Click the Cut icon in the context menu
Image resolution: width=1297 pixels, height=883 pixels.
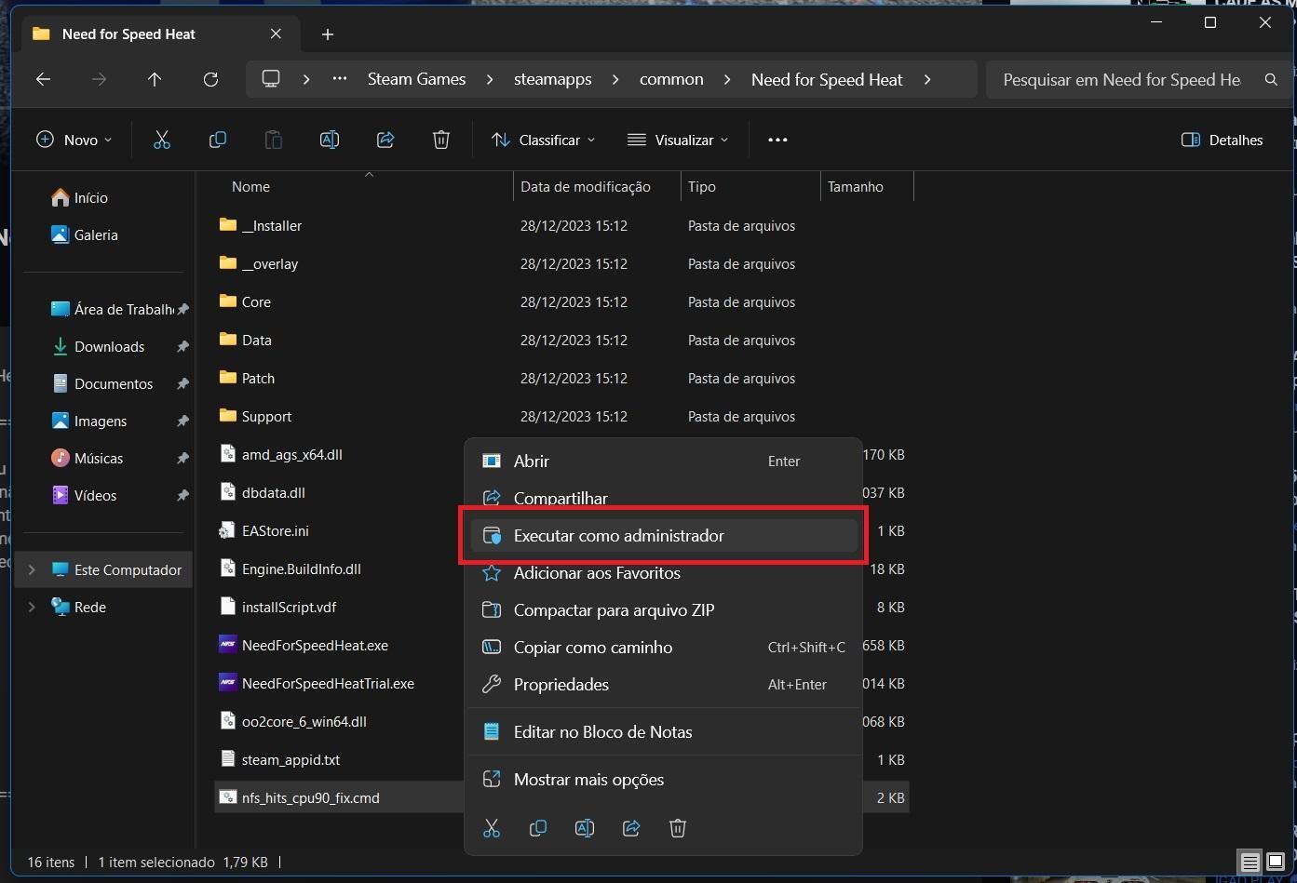pyautogui.click(x=492, y=828)
